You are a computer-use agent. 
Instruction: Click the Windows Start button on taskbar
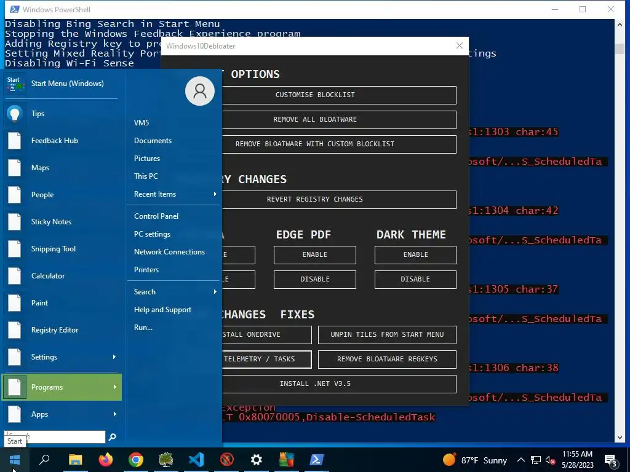(x=15, y=460)
